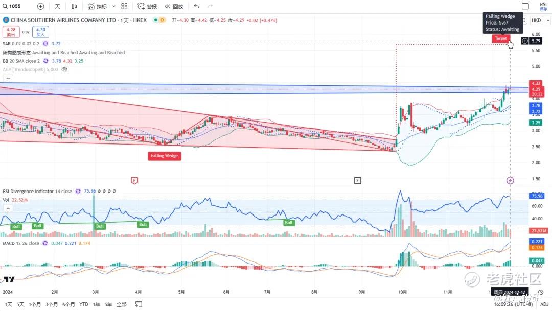Set range to 3个月
Screen dimensions: 552x311
(x=52, y=304)
